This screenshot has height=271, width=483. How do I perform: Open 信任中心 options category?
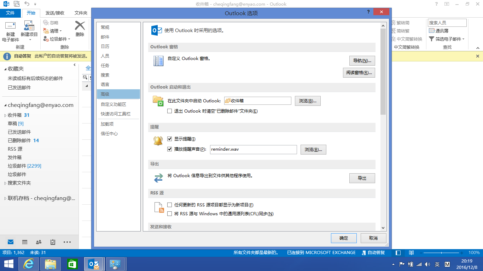[118, 134]
